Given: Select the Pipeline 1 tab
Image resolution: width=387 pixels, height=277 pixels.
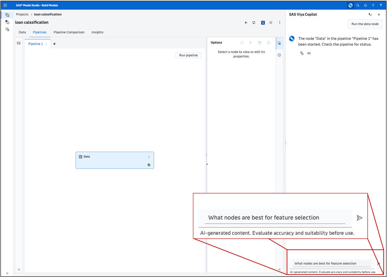Looking at the screenshot, I should tap(36, 44).
